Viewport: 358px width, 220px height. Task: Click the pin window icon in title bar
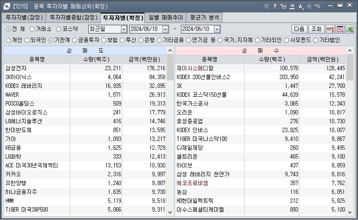click(x=292, y=6)
